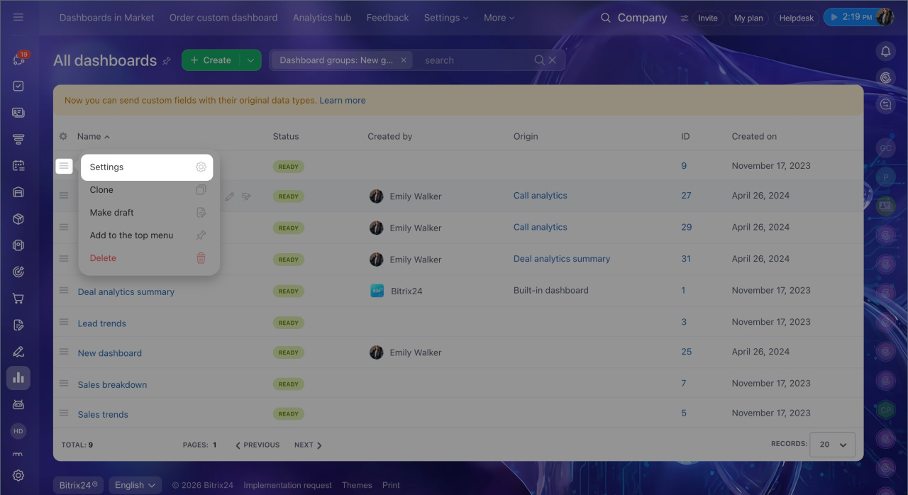Click the HD avatar in left sidebar
Image resolution: width=908 pixels, height=495 pixels.
[18, 431]
